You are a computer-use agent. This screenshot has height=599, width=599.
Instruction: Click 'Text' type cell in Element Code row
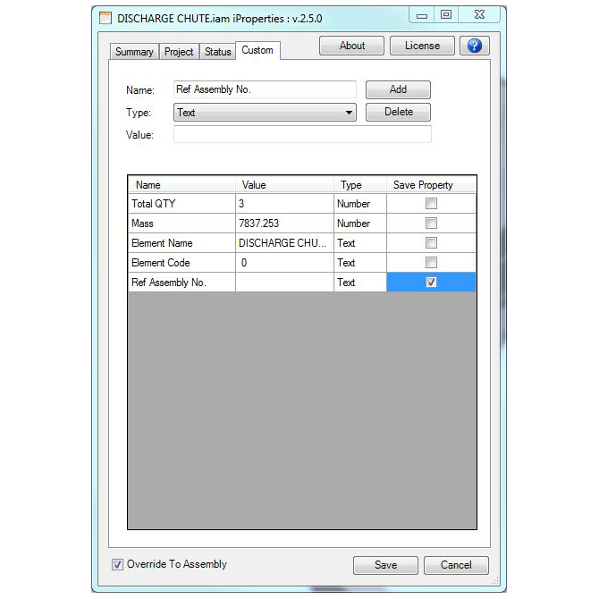pos(360,263)
